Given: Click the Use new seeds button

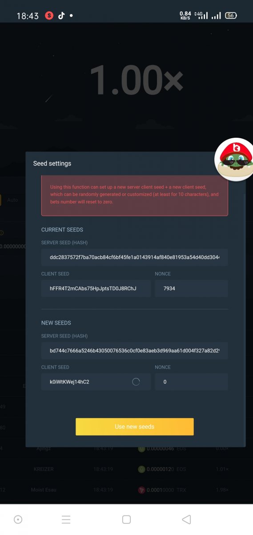Looking at the screenshot, I should (x=135, y=427).
